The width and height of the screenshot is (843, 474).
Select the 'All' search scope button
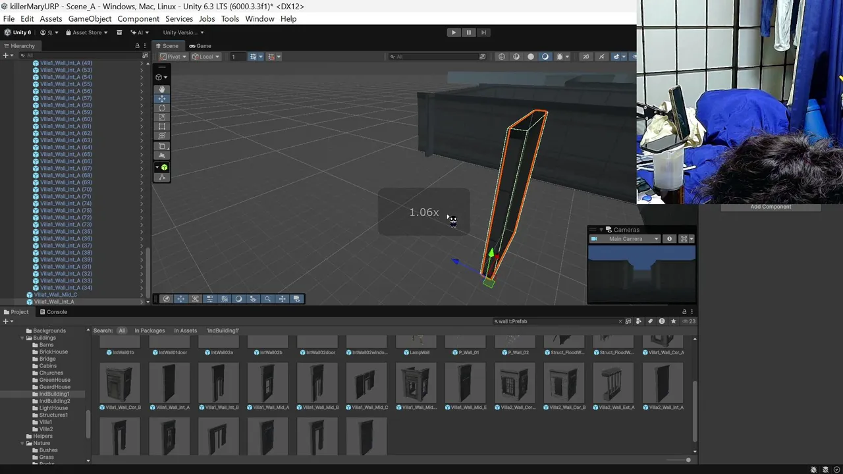pyautogui.click(x=121, y=330)
